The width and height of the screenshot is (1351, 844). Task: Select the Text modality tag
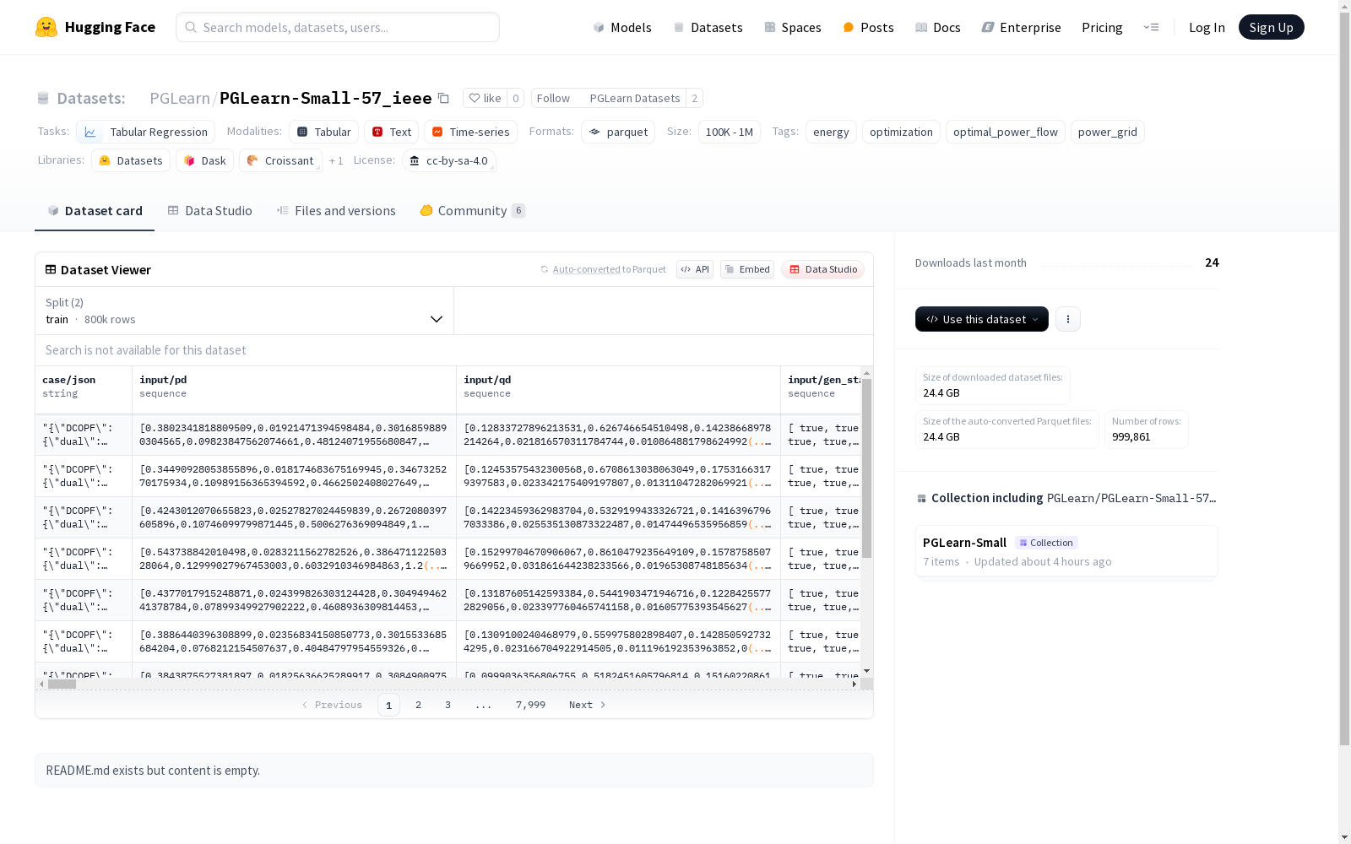392,132
